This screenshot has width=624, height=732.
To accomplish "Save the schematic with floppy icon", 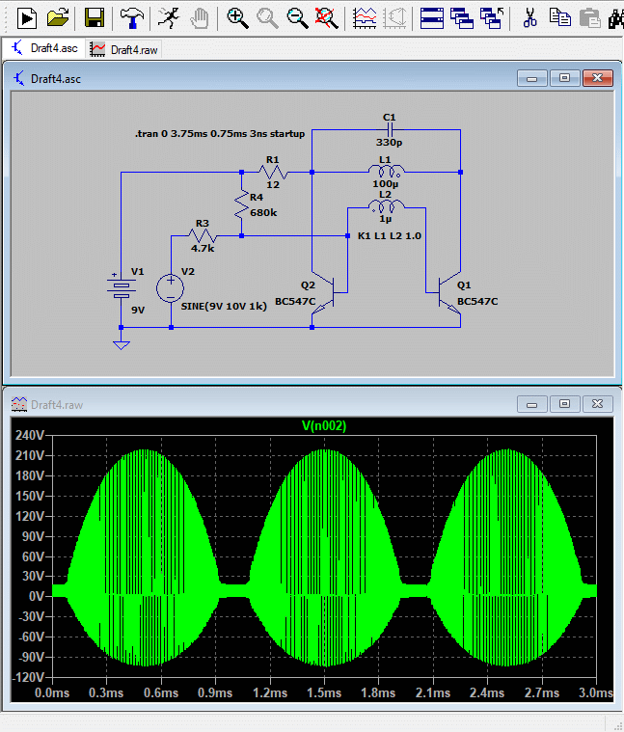I will [94, 18].
